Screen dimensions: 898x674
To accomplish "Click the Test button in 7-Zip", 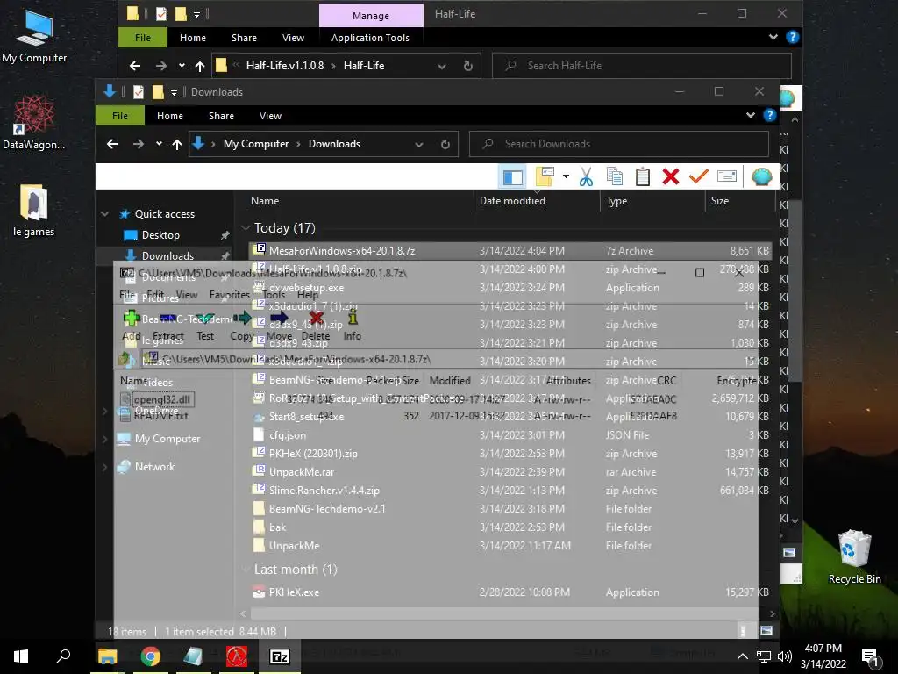I will (x=205, y=326).
